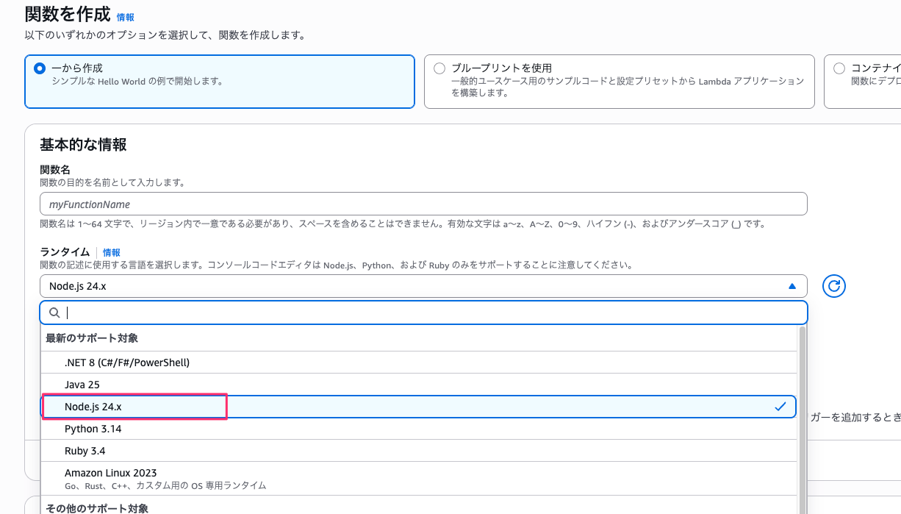The width and height of the screenshot is (901, 514).
Task: Choose the Amazon Linux 2023 runtime
Action: point(110,473)
